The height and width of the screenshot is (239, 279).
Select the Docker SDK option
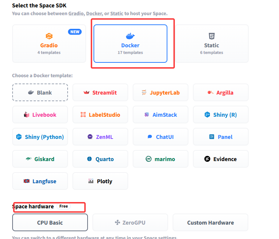click(x=130, y=44)
